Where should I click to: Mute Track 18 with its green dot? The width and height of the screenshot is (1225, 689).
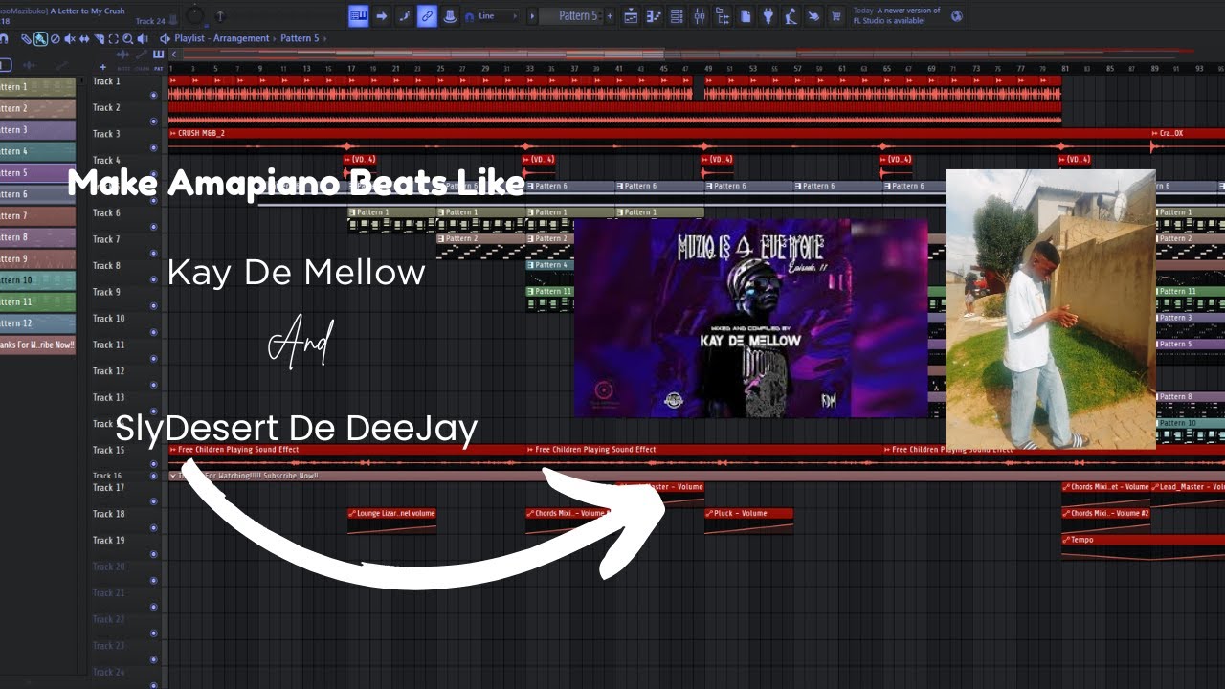(x=154, y=527)
